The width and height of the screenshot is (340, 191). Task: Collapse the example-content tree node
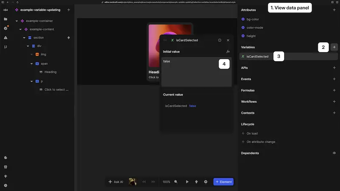point(20,29)
